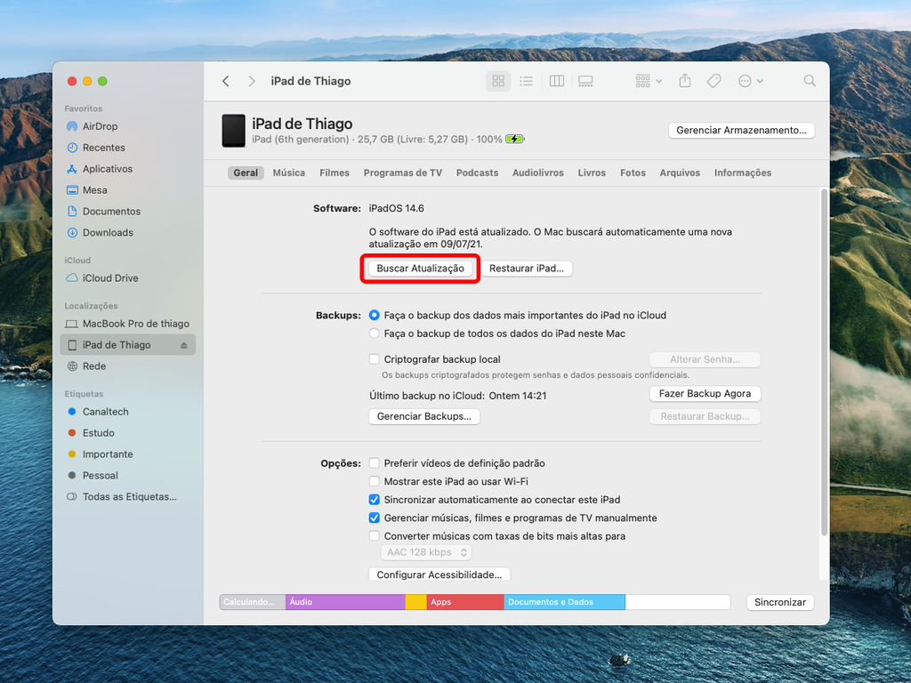Image resolution: width=911 pixels, height=683 pixels.
Task: Check Converter músicas com taxas de bits
Action: tap(375, 536)
